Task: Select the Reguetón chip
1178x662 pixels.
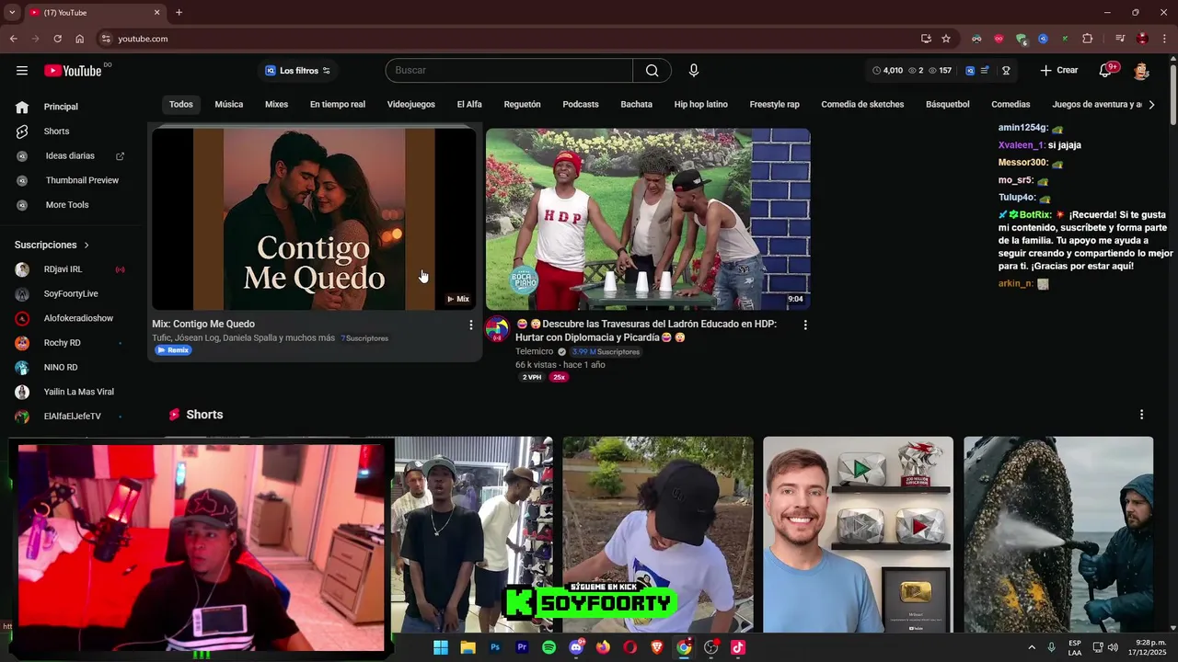Action: [x=522, y=105]
